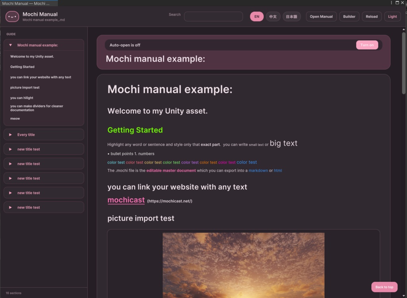Click the 'Auto-open is off' text
Image resolution: width=407 pixels, height=298 pixels.
pyautogui.click(x=125, y=45)
